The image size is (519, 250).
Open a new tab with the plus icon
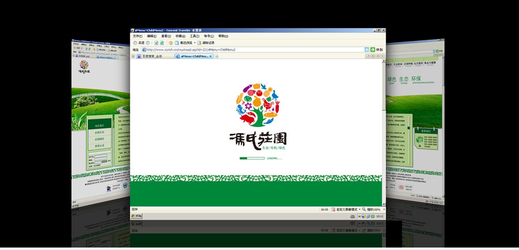(217, 56)
